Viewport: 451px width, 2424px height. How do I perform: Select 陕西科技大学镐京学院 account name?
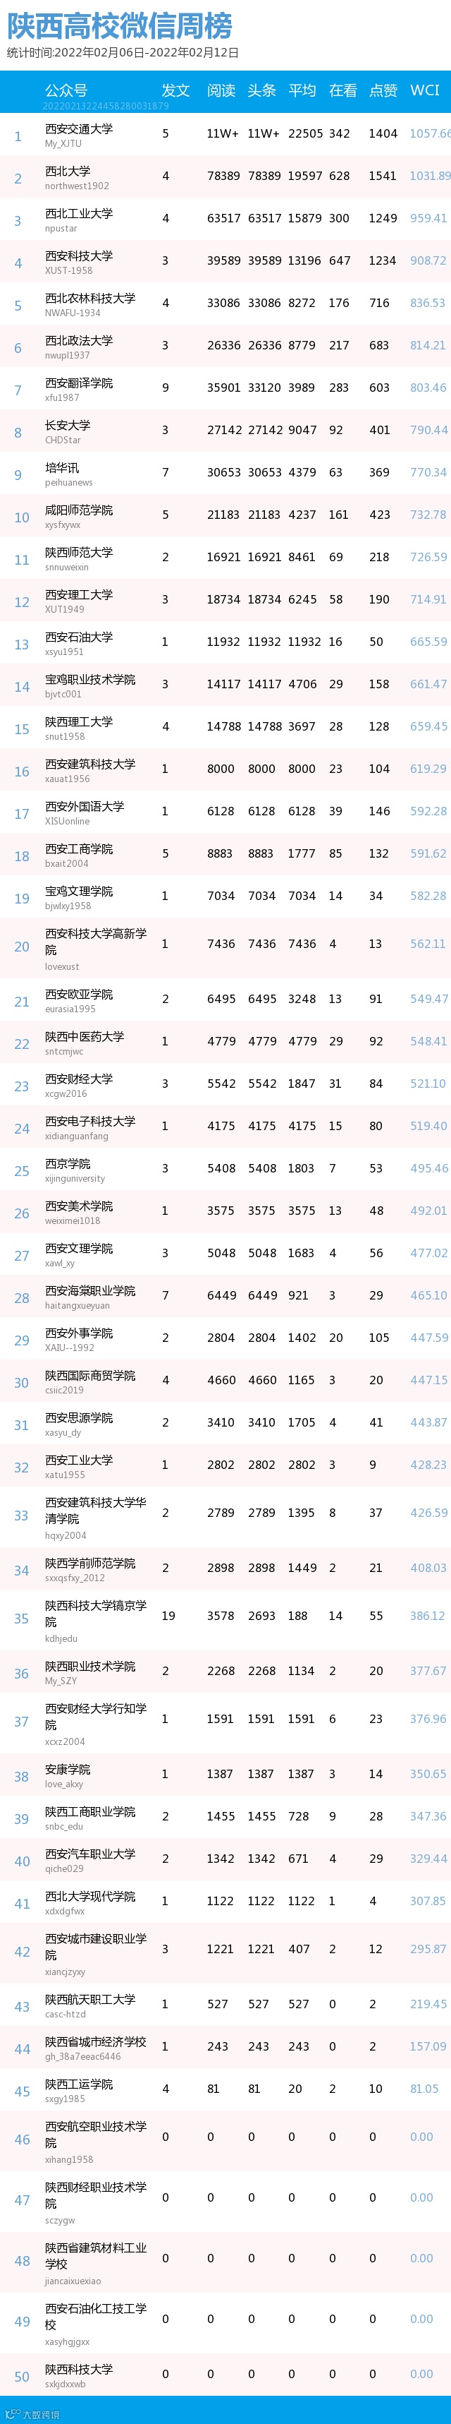[96, 1614]
